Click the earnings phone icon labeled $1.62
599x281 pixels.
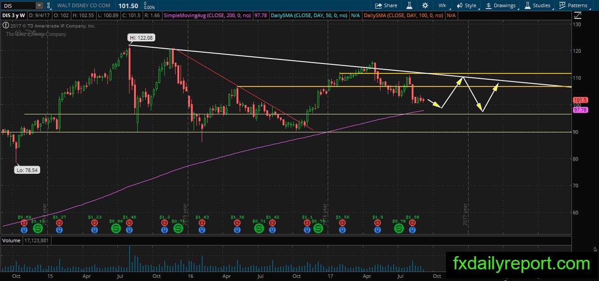point(273,222)
